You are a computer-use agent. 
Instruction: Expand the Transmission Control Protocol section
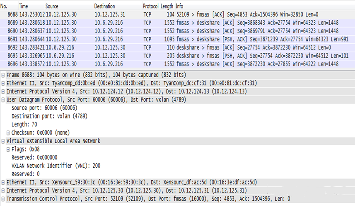pos(3,199)
